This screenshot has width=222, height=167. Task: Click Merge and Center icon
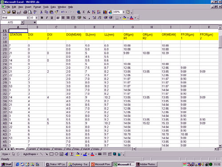73,18
